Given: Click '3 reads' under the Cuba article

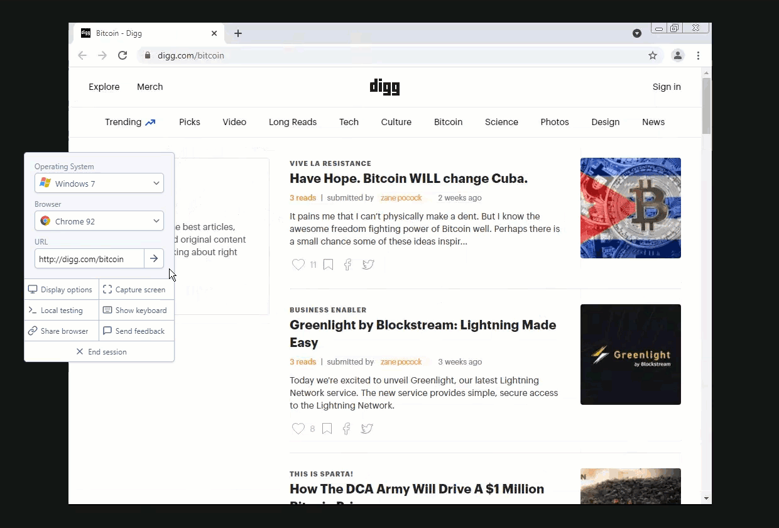Looking at the screenshot, I should click(x=303, y=197).
